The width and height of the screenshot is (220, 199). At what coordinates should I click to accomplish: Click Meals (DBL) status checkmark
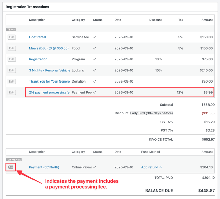(95, 48)
